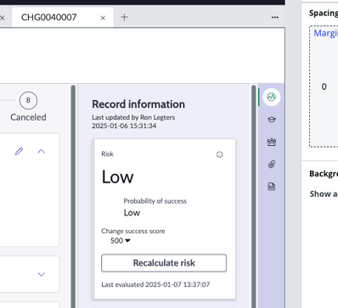Expand the Change success score 500 dropdown
This screenshot has height=308, width=338.
[x=121, y=241]
